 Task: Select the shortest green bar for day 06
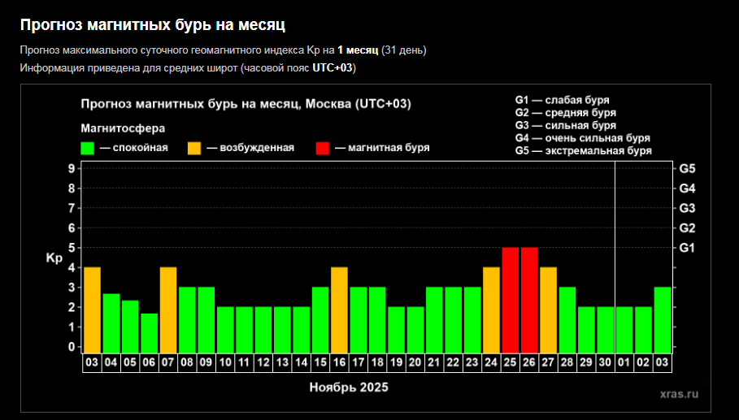click(149, 332)
